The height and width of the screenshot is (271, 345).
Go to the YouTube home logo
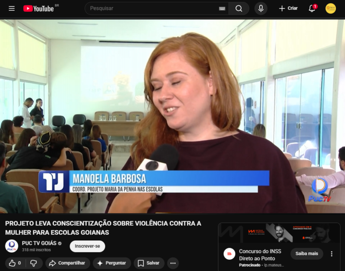point(39,9)
